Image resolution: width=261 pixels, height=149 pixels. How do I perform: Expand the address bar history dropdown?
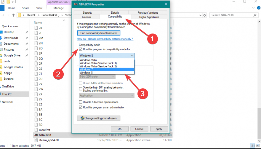[200, 15]
